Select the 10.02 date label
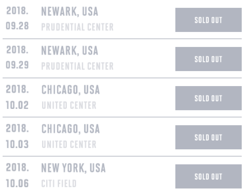Screen dimensions: 244x195 pos(17,105)
